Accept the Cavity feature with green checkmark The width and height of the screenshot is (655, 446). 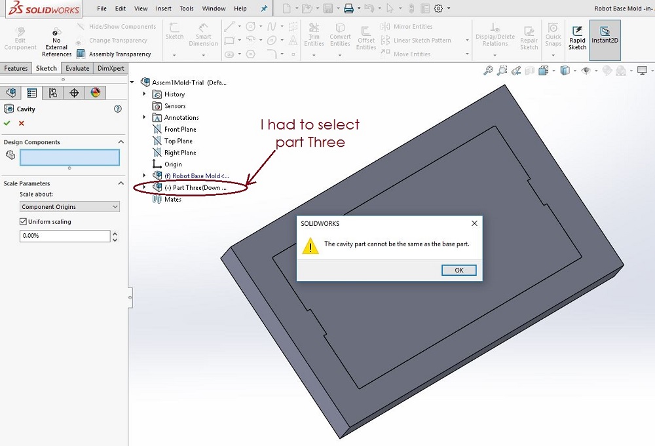[x=7, y=123]
